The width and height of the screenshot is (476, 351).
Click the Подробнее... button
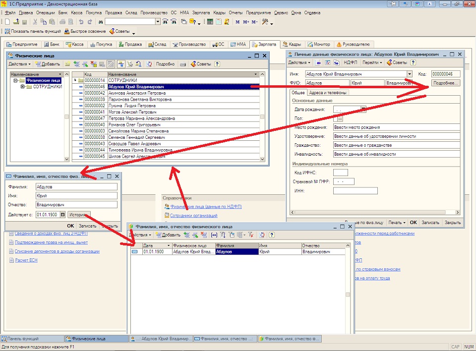tap(445, 83)
